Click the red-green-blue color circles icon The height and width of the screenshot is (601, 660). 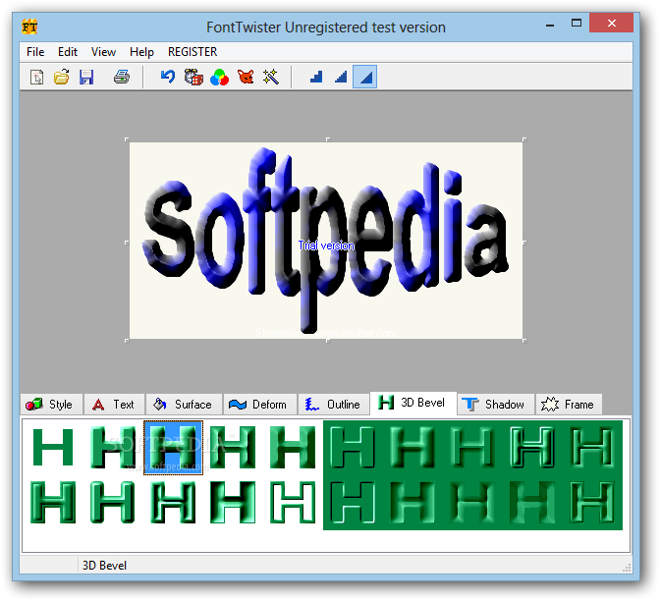coord(219,78)
